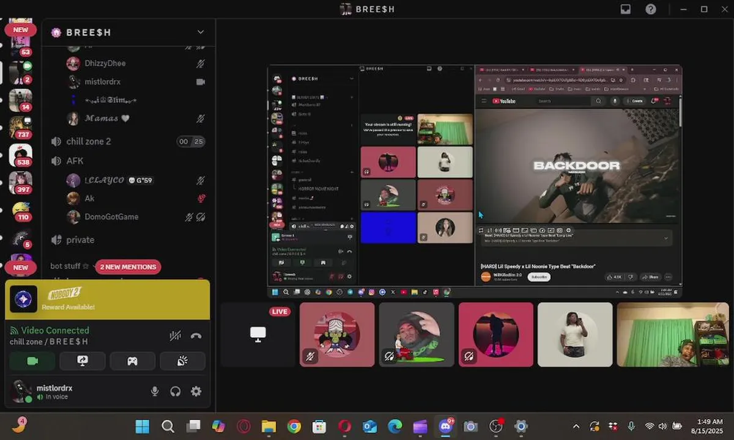
Task: Switch to Discord on the taskbar
Action: point(446,427)
